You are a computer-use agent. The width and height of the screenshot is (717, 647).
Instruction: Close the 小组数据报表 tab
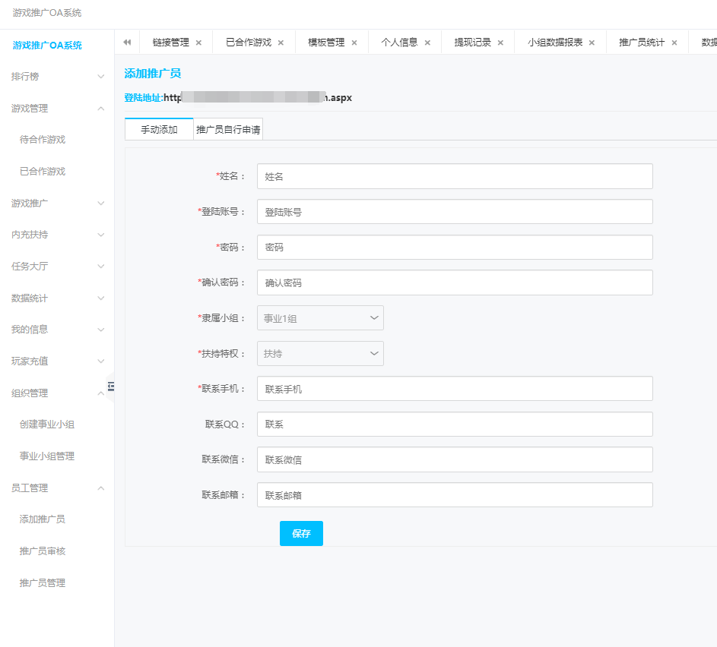592,43
